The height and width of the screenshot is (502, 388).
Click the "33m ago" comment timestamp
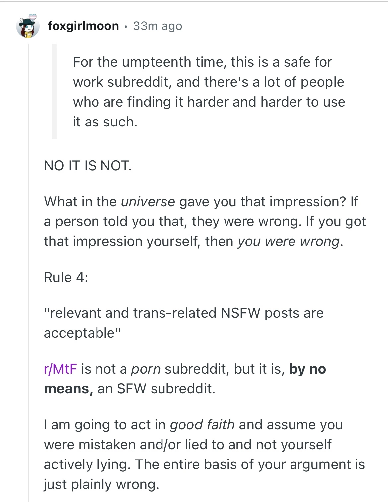[x=158, y=26]
